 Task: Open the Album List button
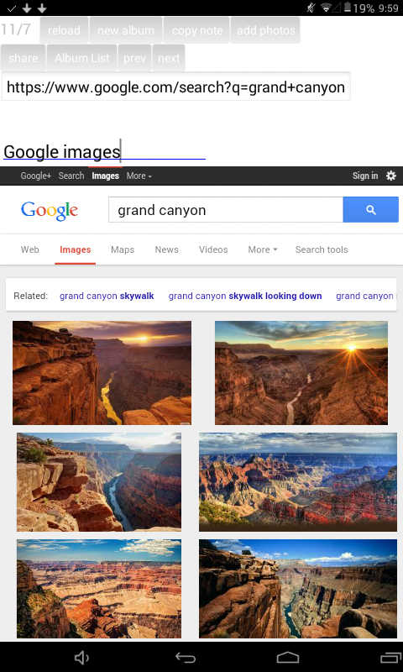(81, 58)
